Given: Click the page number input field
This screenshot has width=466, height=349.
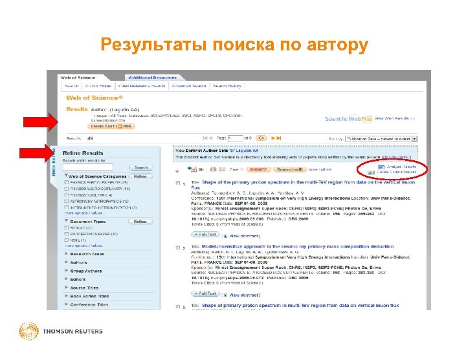Looking at the screenshot, I should pyautogui.click(x=236, y=138).
